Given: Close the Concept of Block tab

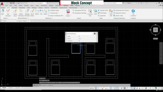Looking at the screenshot, I should tap(28, 21).
